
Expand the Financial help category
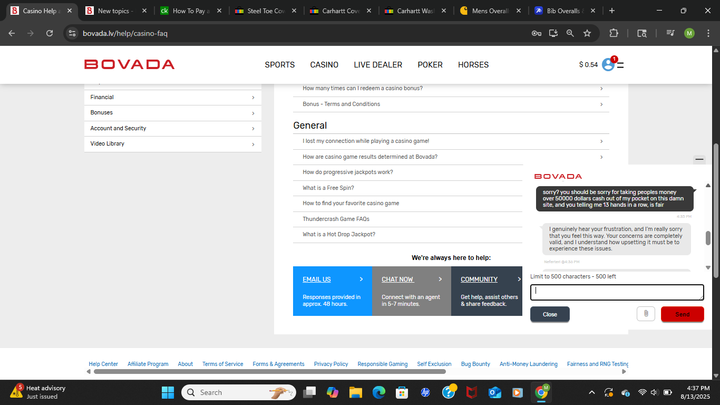[172, 98]
